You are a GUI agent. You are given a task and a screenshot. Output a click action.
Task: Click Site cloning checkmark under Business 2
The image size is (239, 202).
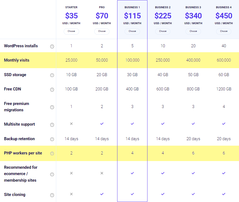[163, 194]
